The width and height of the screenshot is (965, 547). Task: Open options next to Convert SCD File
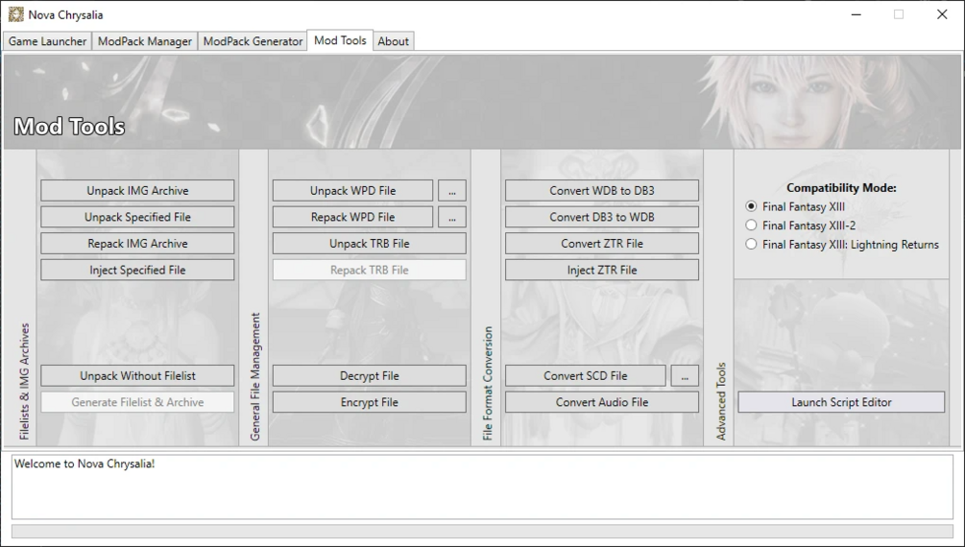(685, 376)
